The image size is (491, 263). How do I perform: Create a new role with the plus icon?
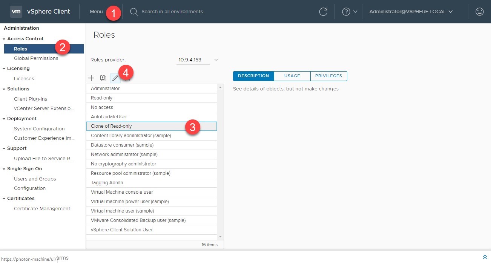coord(91,78)
